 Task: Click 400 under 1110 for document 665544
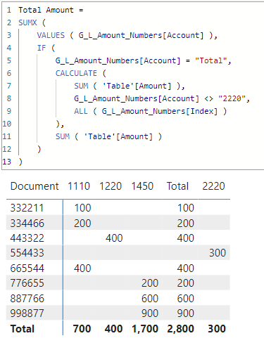(x=82, y=268)
